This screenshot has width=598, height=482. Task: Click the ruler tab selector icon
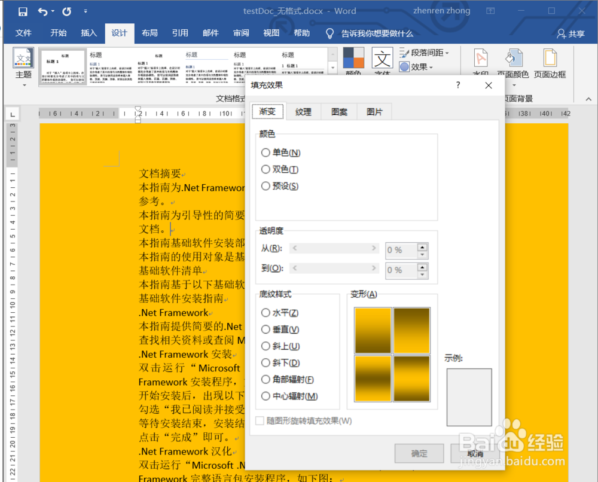click(13, 114)
